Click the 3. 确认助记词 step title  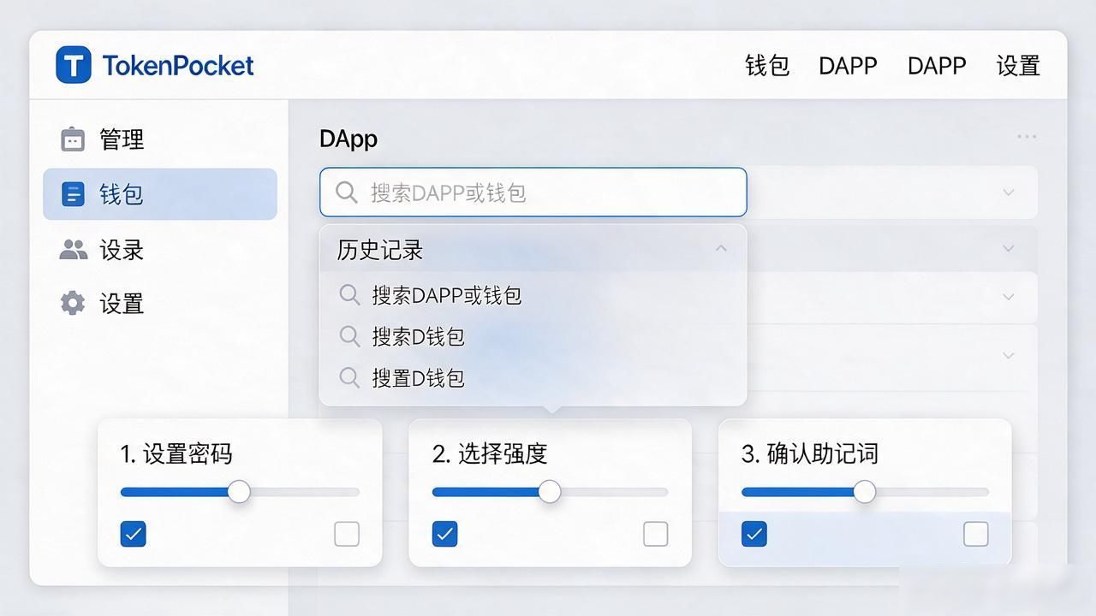(810, 453)
